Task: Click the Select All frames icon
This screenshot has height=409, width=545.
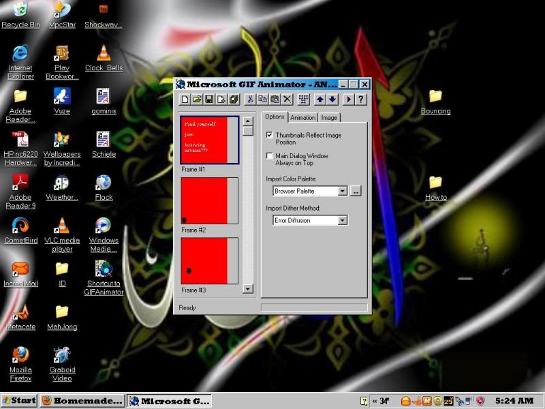Action: (x=303, y=100)
